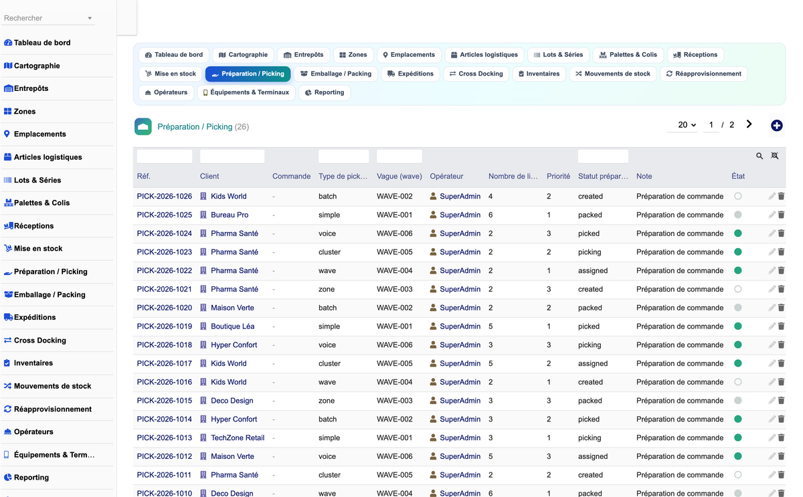Open client link Boutique Léa
Image resolution: width=803 pixels, height=497 pixels.
pos(232,326)
